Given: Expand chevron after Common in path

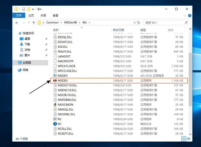Looking at the screenshot, I should coord(62,23).
